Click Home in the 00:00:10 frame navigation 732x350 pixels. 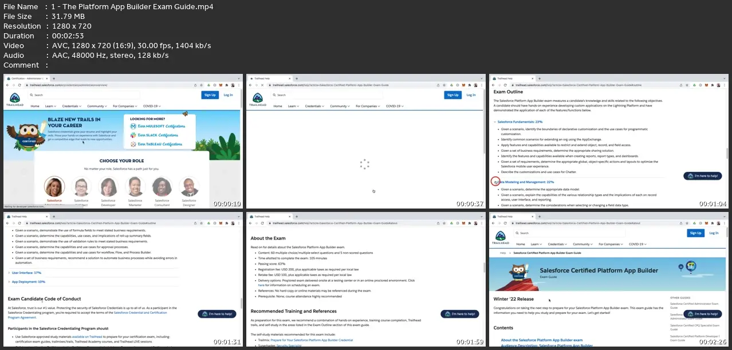point(35,106)
